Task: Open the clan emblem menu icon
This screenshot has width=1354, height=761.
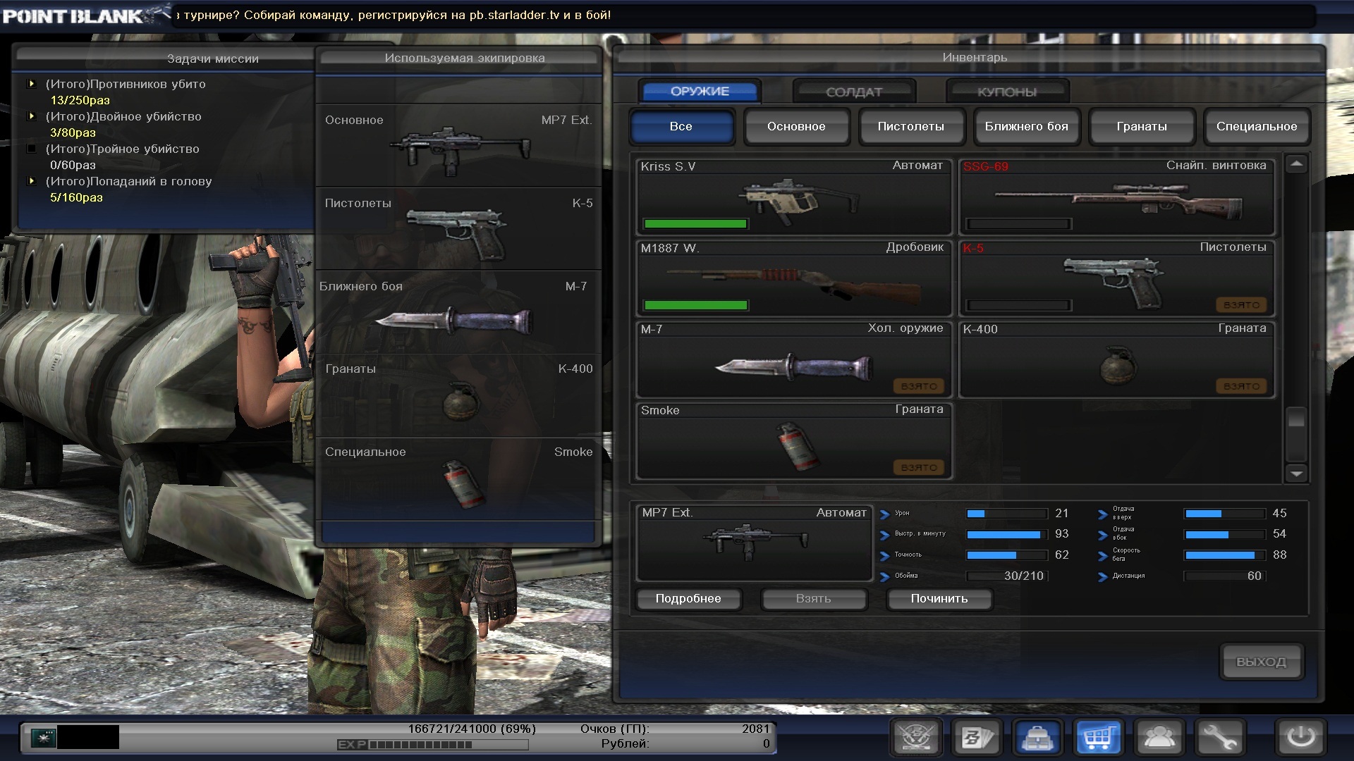Action: coord(916,738)
